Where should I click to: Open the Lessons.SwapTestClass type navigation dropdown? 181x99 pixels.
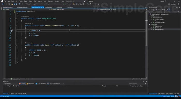[x=74, y=10]
